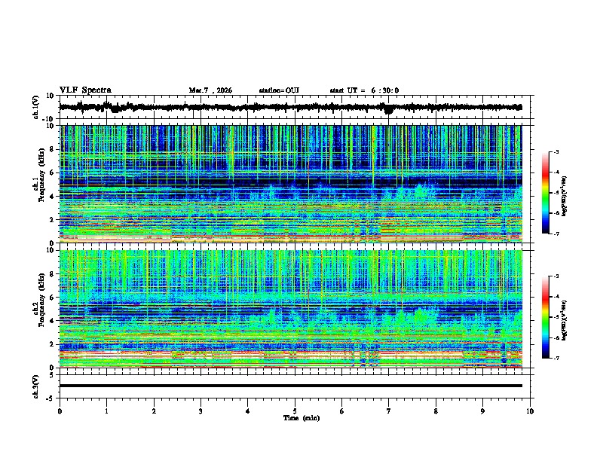Select the "start UT = 6:30:0" header text
597x461 pixels.
tap(364, 90)
